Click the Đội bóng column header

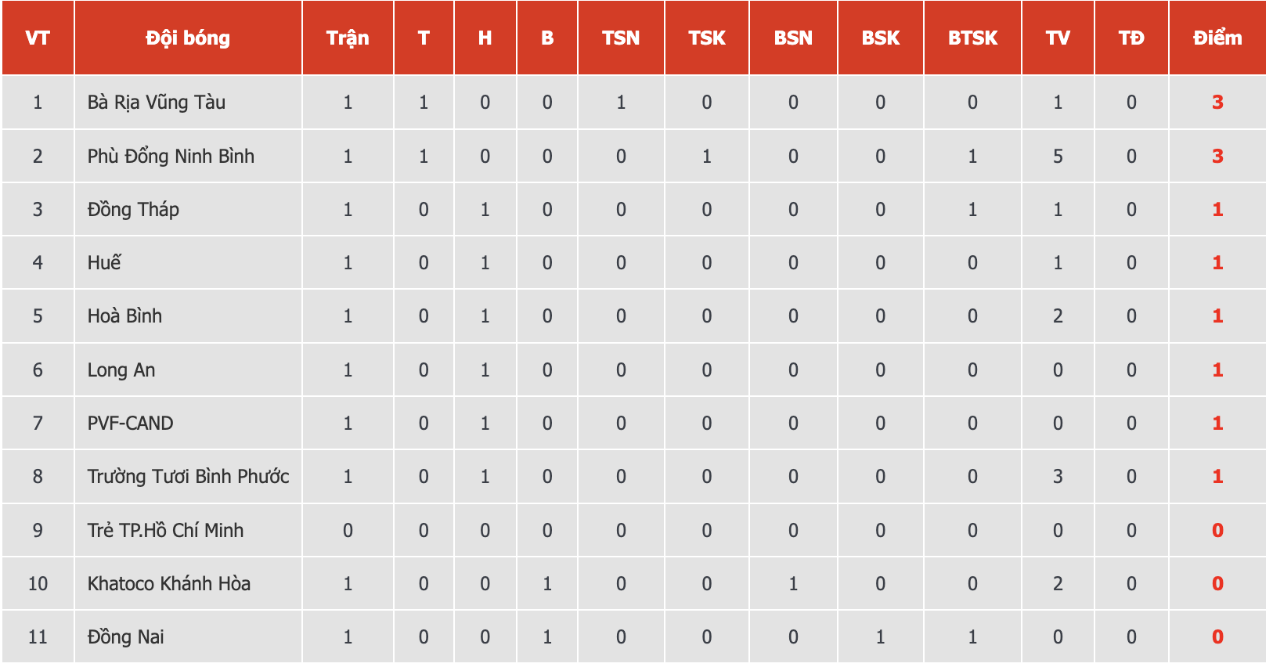[x=188, y=38]
